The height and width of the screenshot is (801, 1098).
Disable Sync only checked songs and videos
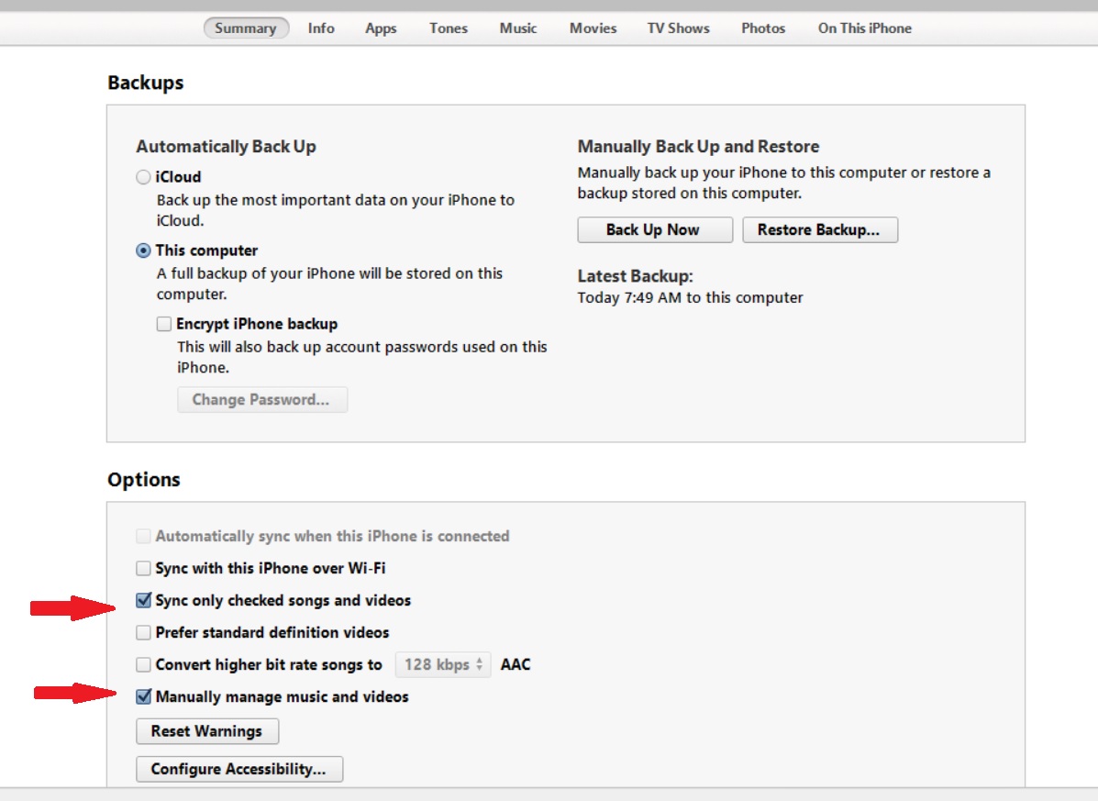point(143,600)
